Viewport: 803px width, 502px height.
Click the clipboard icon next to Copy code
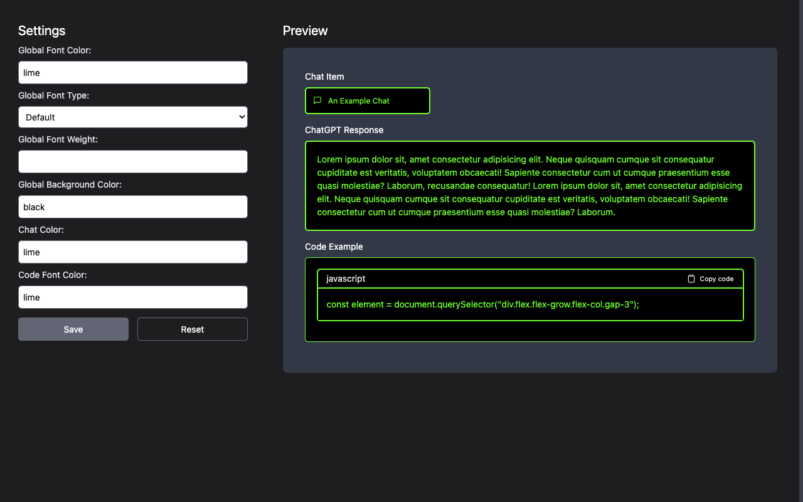point(691,279)
